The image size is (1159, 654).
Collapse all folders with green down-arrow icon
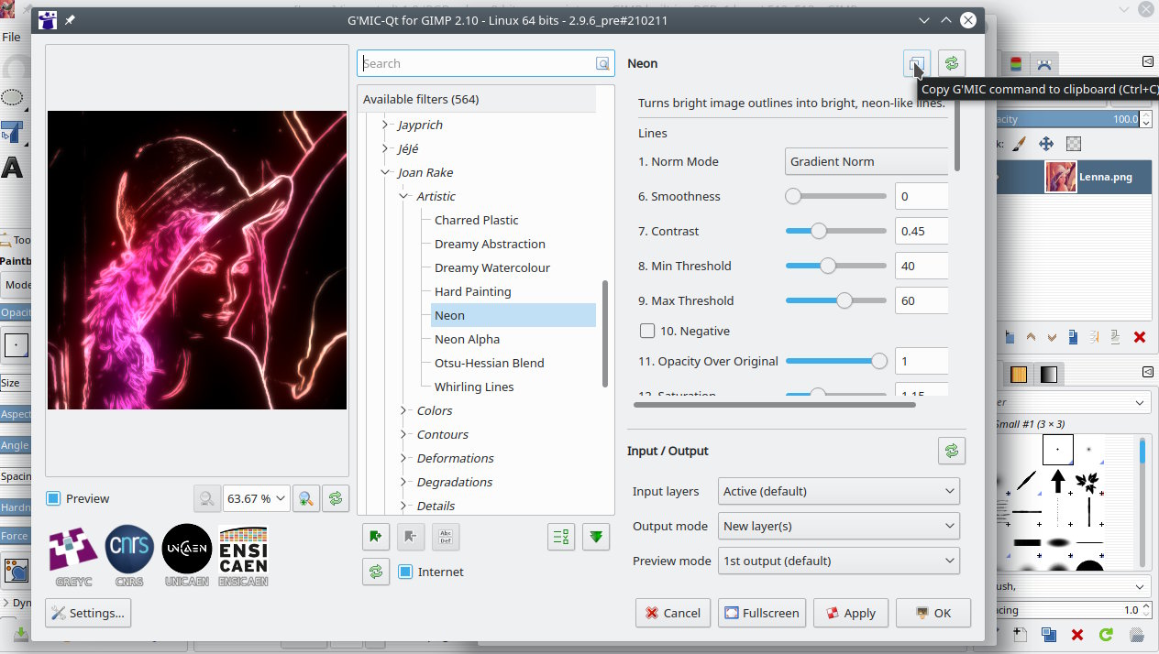(x=596, y=537)
